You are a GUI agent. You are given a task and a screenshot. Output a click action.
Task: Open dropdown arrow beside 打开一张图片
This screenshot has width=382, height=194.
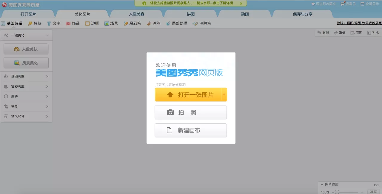tap(224, 94)
